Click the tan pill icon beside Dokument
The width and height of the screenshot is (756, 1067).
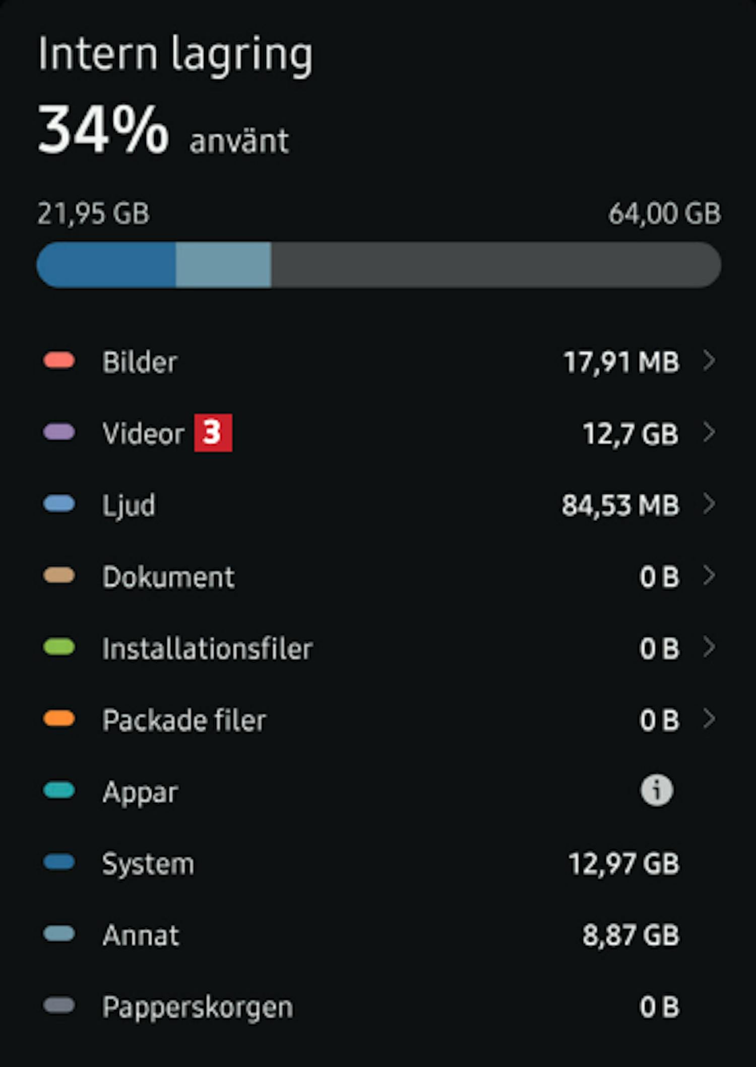[x=59, y=576]
